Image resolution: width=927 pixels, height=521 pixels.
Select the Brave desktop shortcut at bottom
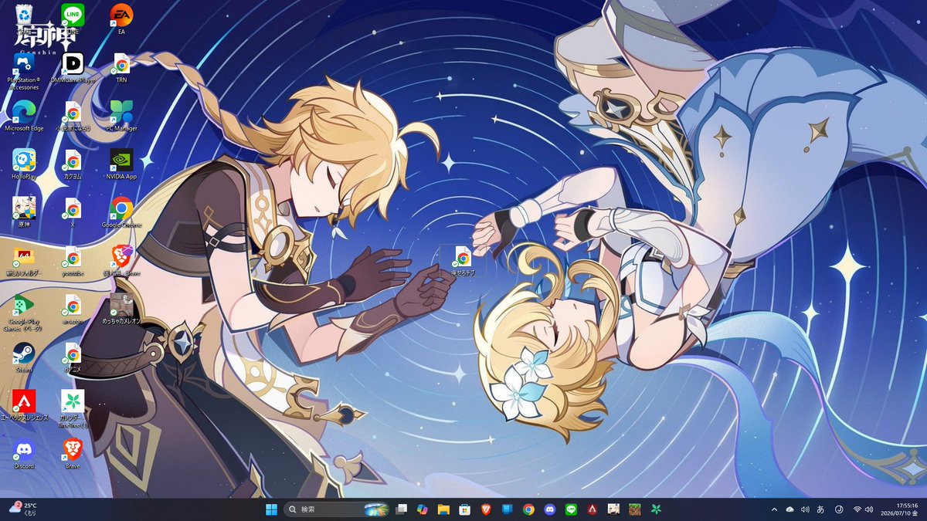[x=73, y=453]
